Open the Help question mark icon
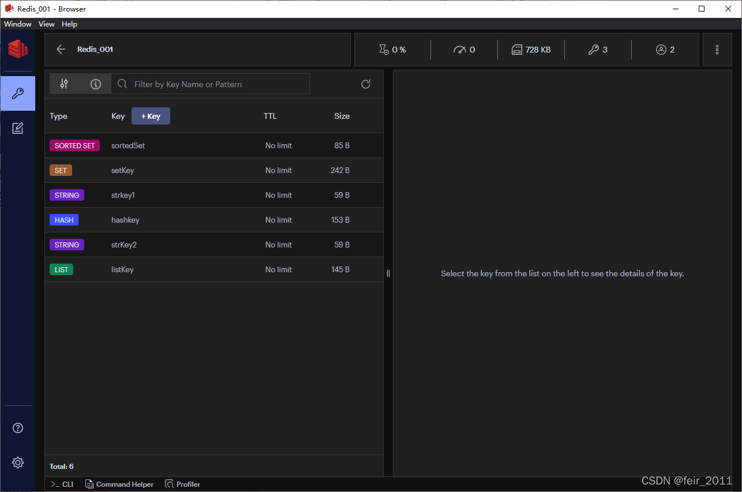The width and height of the screenshot is (742, 492). coord(18,428)
